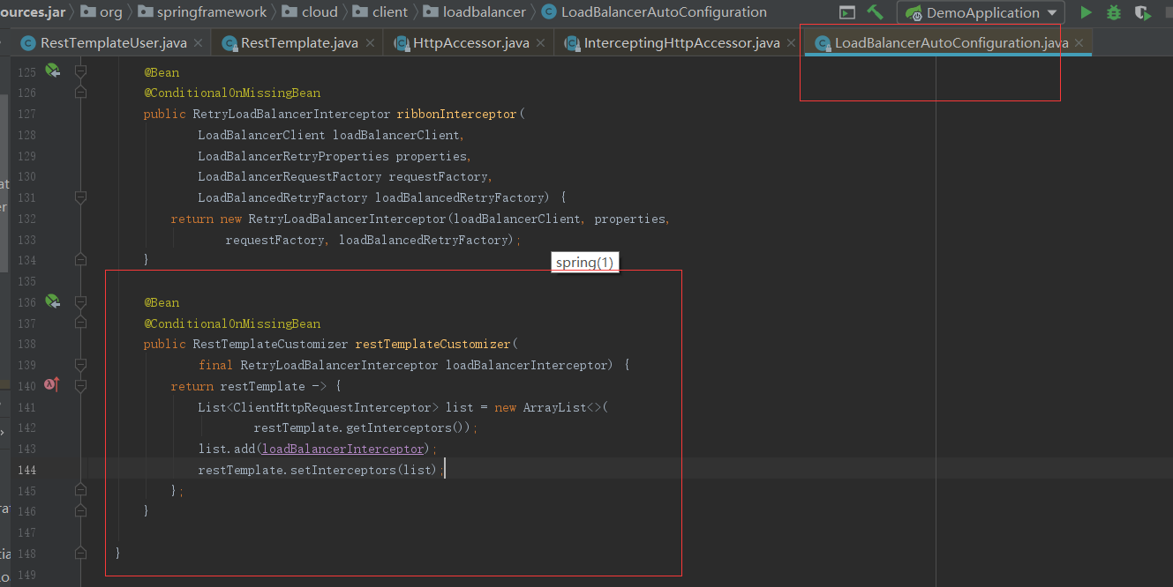This screenshot has width=1173, height=587.
Task: Close the LoadBalancerAutoConfiguration.java tab
Action: (x=1079, y=43)
